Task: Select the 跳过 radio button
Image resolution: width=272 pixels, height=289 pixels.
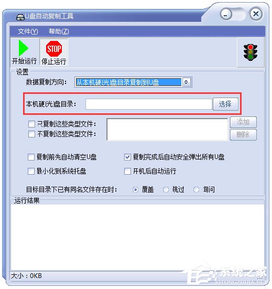Action: pos(166,189)
